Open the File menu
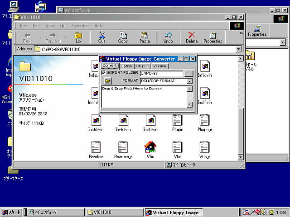The image size is (290, 217). pyautogui.click(x=23, y=26)
